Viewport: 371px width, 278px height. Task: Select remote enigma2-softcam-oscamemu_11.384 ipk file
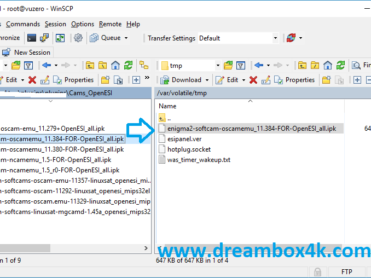(252, 129)
